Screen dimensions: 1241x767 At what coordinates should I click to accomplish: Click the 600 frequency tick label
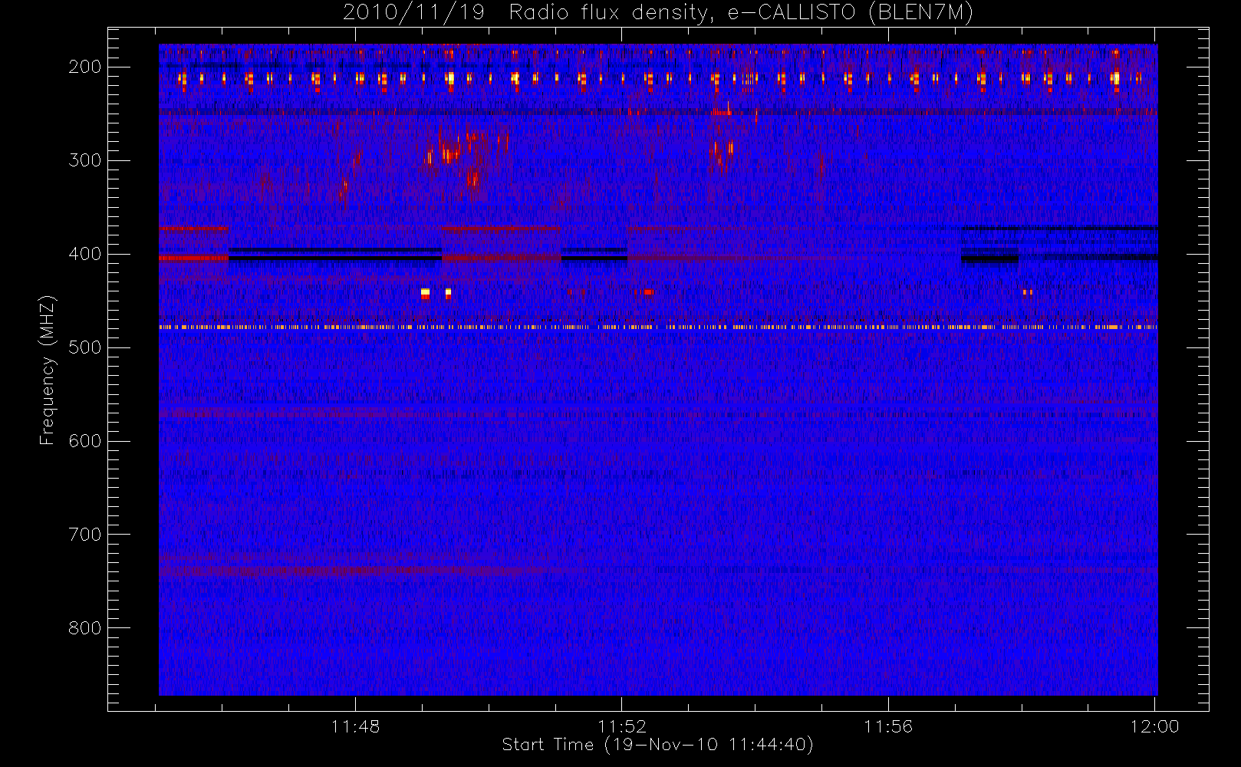tap(85, 441)
